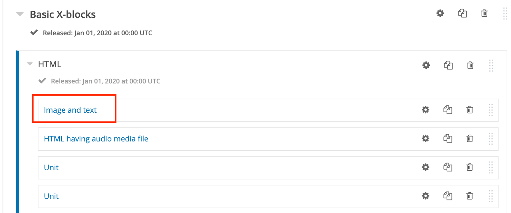The width and height of the screenshot is (511, 213).
Task: Duplicate the HTML subsection
Action: [x=448, y=65]
